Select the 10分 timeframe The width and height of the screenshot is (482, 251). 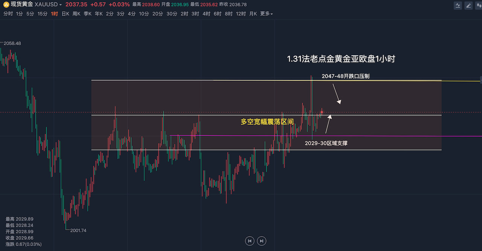[144, 14]
